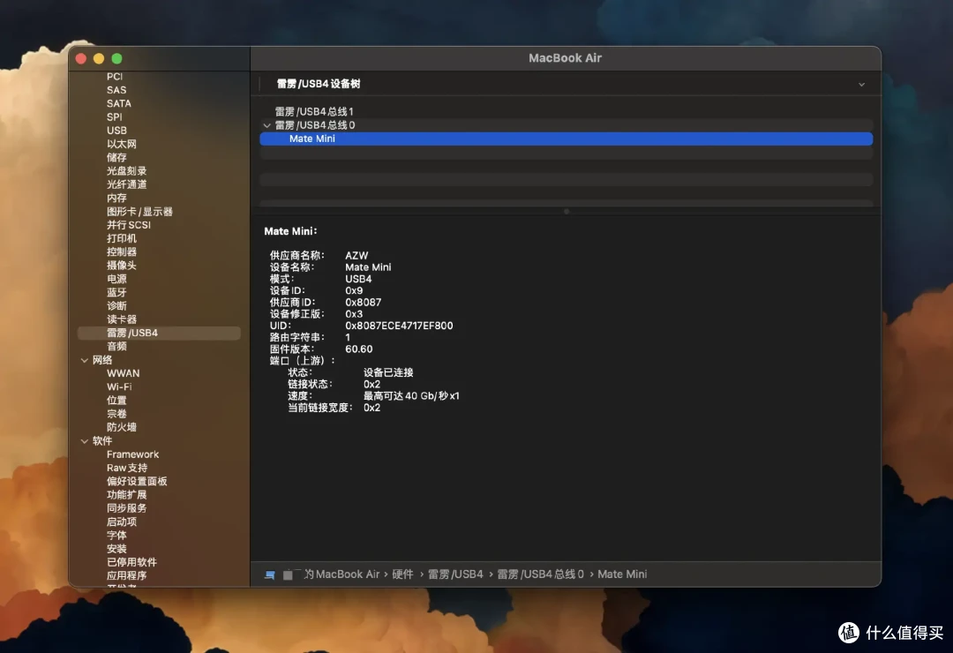953x653 pixels.
Task: Open the 储存 sidebar entry
Action: [116, 157]
